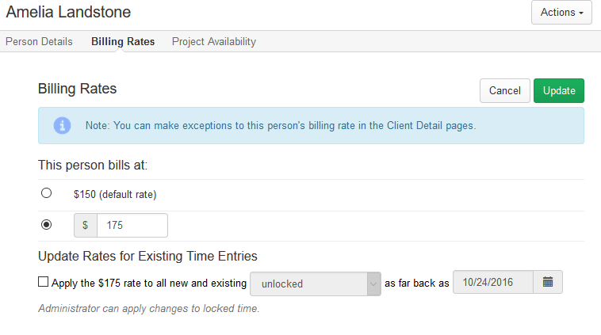Expand dropdown using its chevron arrow
Viewport: 601px width, 335px height.
(373, 284)
